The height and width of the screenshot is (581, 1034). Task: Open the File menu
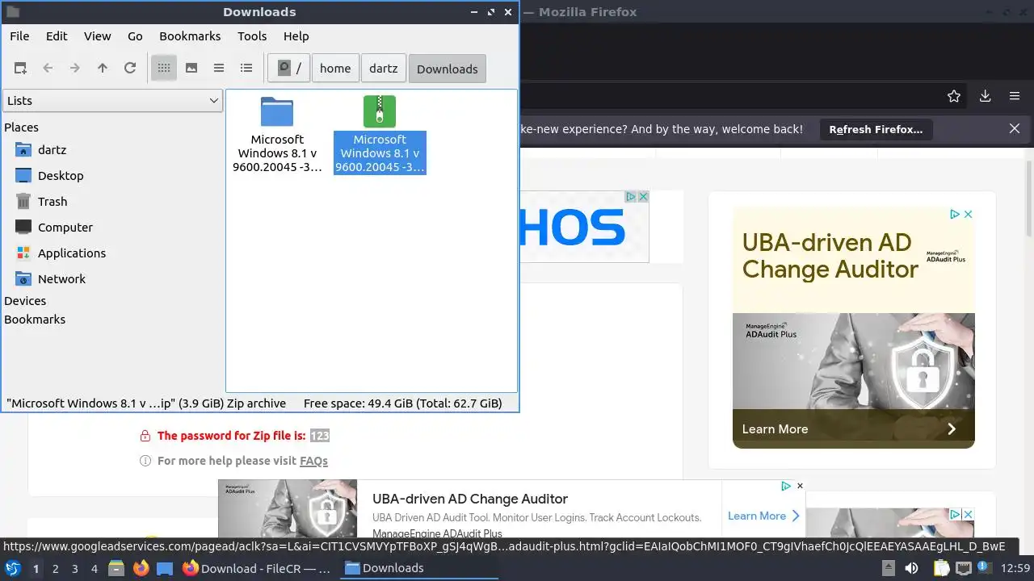pyautogui.click(x=19, y=36)
